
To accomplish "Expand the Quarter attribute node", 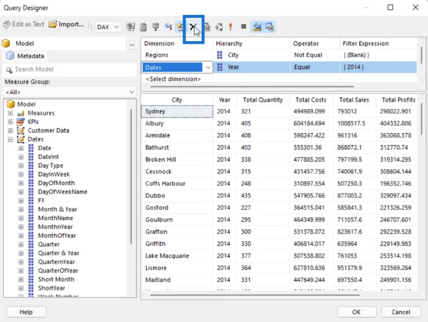I will [21, 244].
